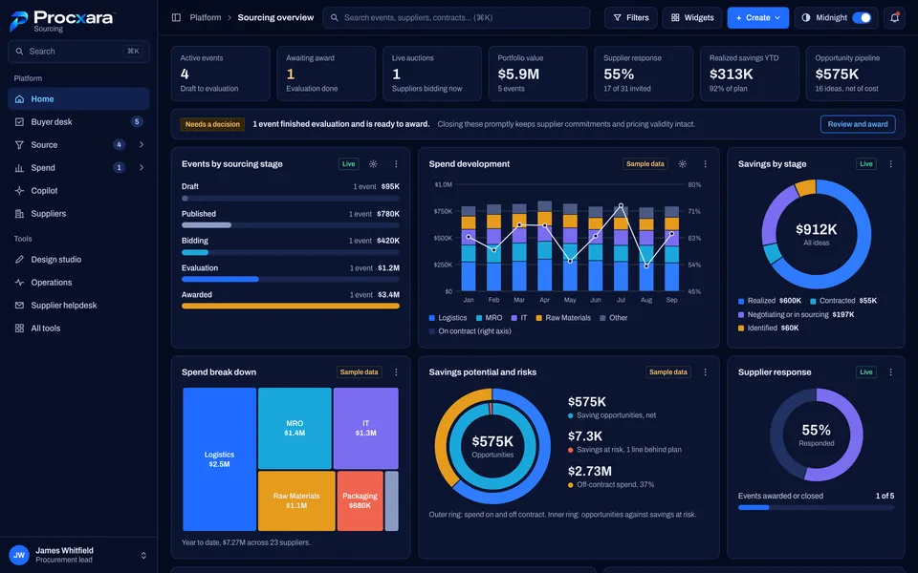Image resolution: width=918 pixels, height=573 pixels.
Task: Click the Awarded stage progress bar
Action: 291,306
